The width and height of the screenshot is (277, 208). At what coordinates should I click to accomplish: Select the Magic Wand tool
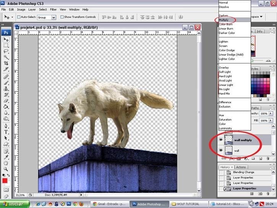point(6,57)
